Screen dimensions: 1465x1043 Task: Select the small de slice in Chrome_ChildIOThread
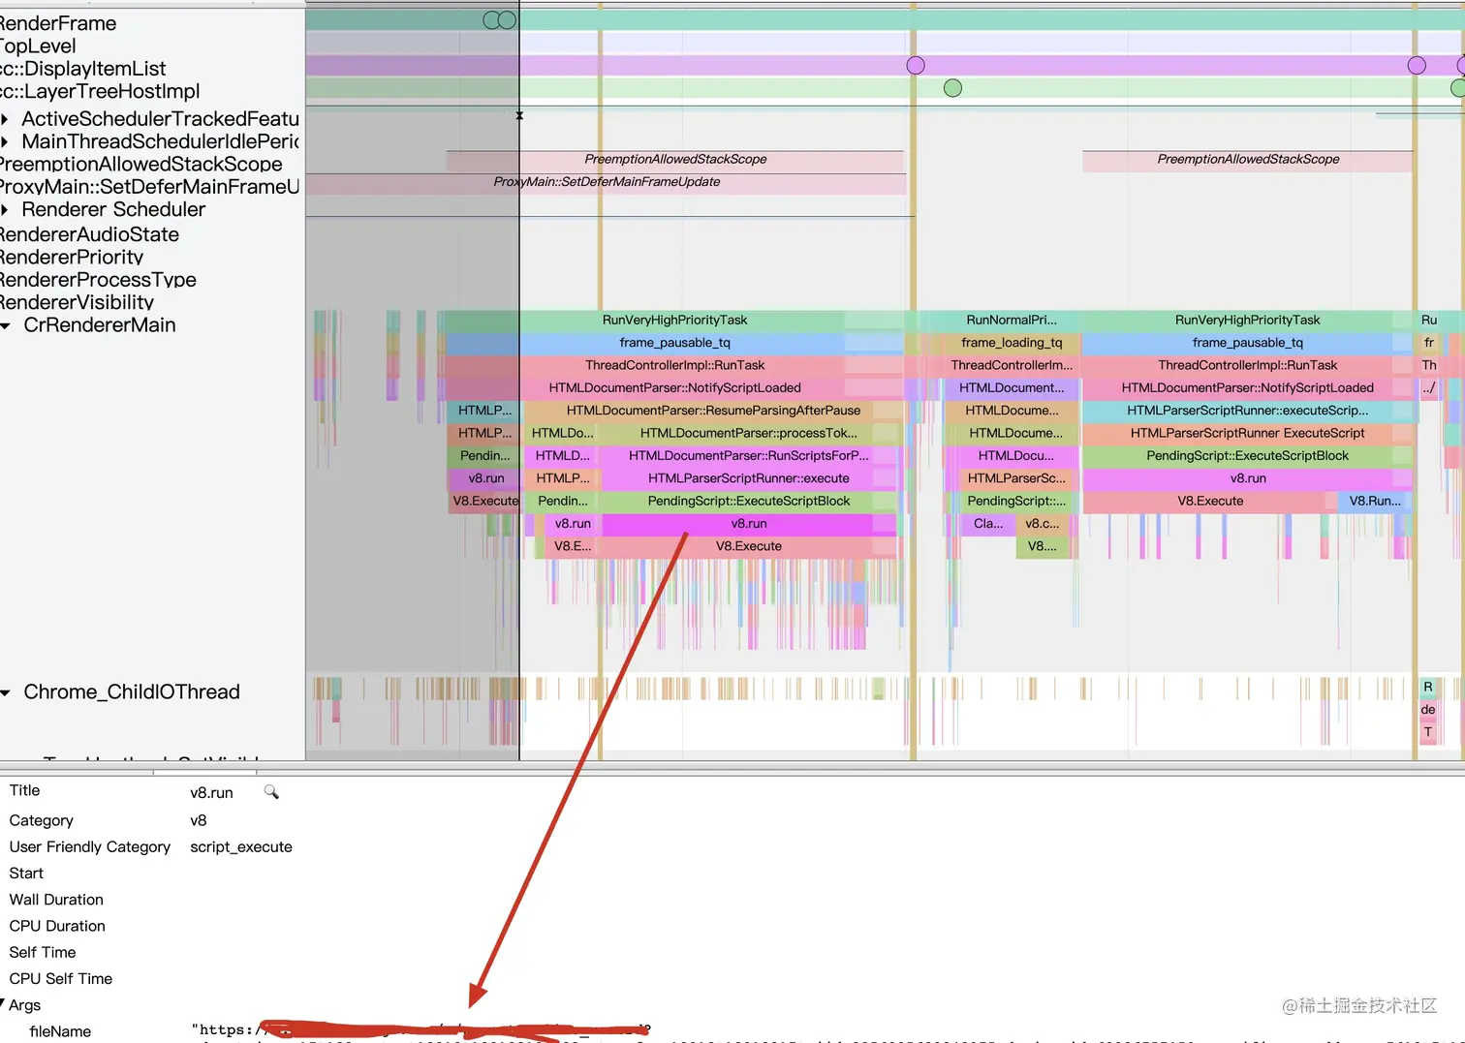pos(1427,710)
